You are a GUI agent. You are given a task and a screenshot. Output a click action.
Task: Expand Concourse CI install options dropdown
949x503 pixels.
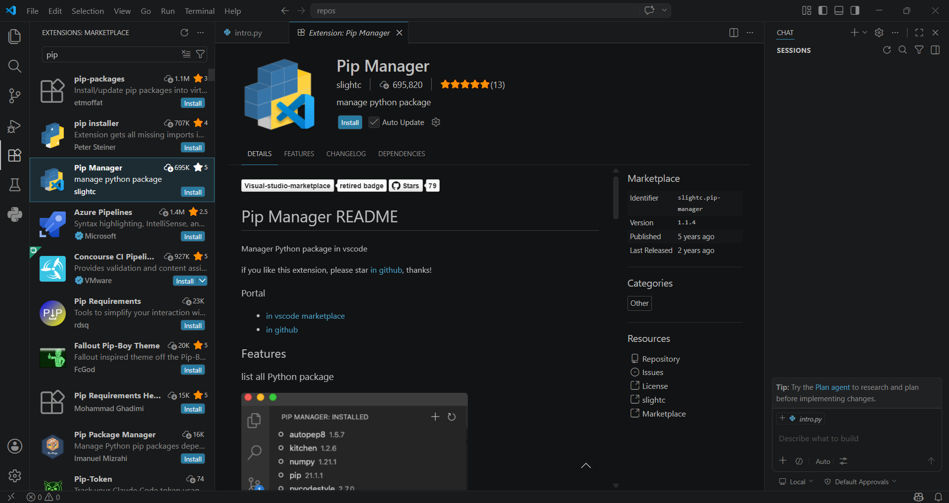click(202, 281)
